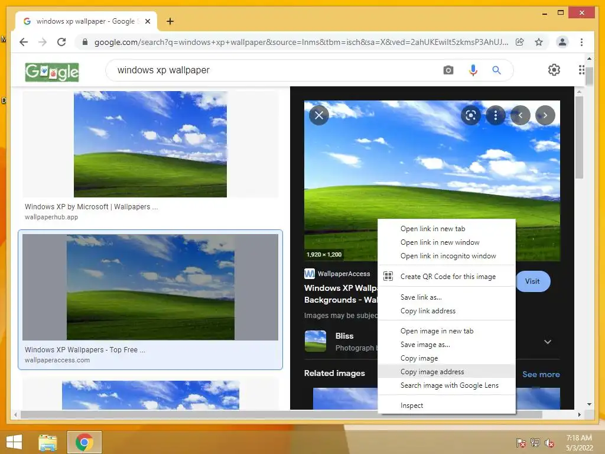Choose Open link in incognito window

[447, 255]
